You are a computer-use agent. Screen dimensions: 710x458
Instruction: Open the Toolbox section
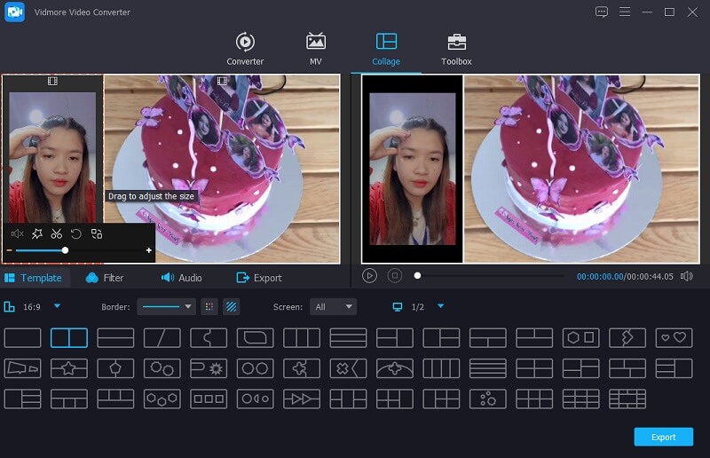pos(456,50)
